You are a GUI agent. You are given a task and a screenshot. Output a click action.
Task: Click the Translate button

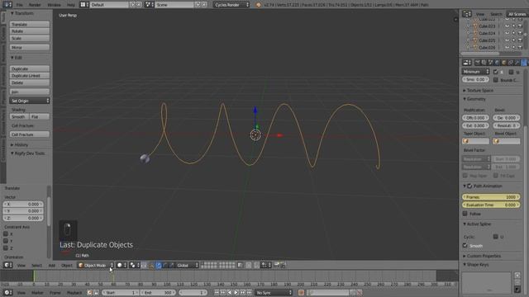tap(30, 24)
